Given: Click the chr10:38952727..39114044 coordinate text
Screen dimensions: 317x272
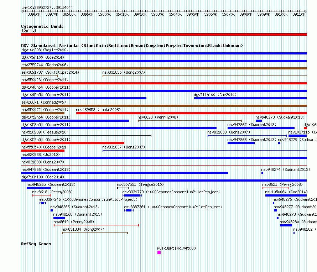Looking at the screenshot, I should pyautogui.click(x=47, y=7).
